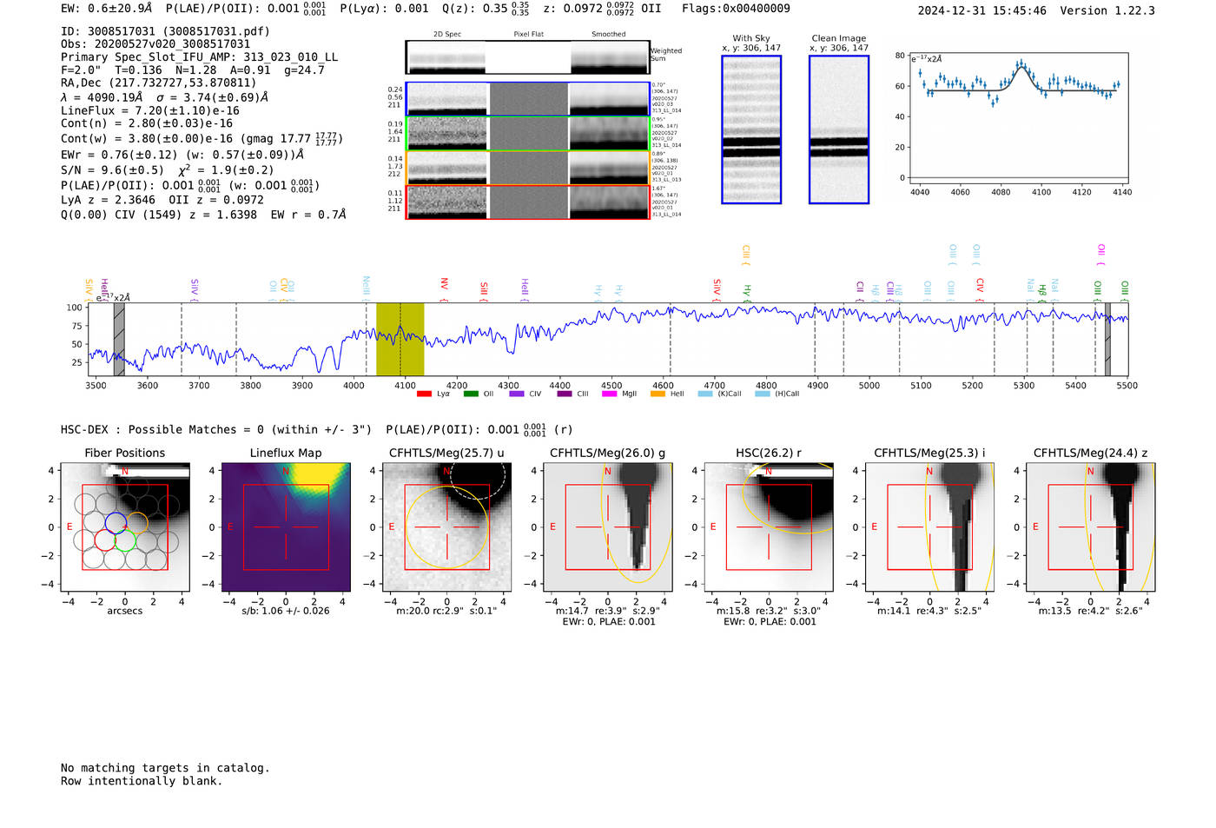Select the orange-bordered 2D spectrum row

(x=528, y=168)
